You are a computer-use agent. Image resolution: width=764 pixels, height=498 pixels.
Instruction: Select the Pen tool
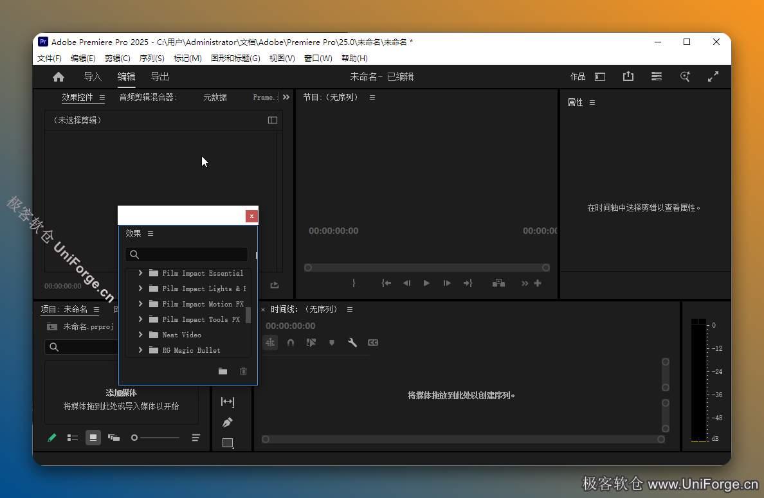[x=228, y=422]
